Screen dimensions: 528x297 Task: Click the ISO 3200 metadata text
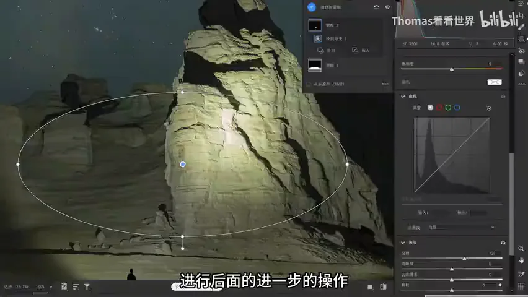pos(408,44)
